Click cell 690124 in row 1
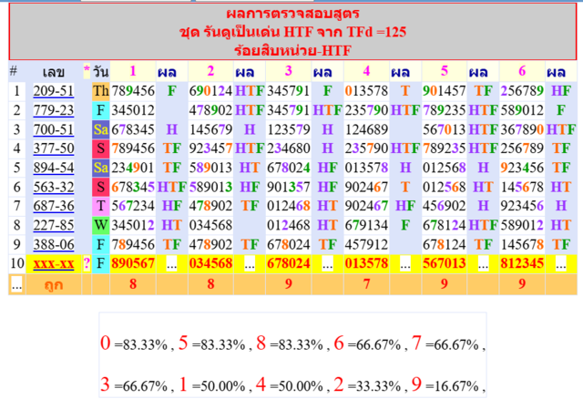Viewport: 583px width, 399px height. [x=210, y=91]
